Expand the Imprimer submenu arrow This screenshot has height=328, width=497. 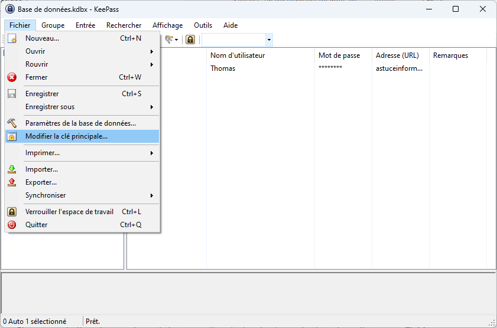(152, 153)
